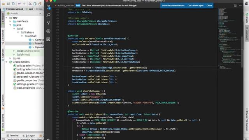Expand the manifests folder arrow
This screenshot has height=140, width=249.
point(11,21)
